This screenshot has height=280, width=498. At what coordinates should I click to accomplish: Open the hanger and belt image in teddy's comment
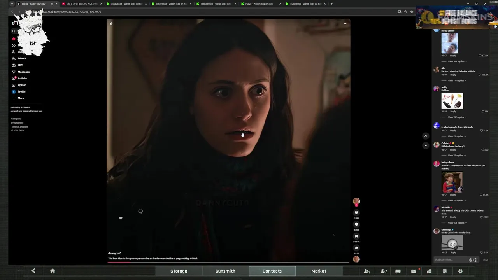(452, 101)
